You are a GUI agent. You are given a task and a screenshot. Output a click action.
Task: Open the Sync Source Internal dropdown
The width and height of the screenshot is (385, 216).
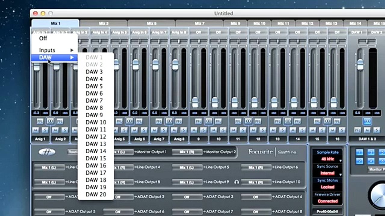pos(328,173)
